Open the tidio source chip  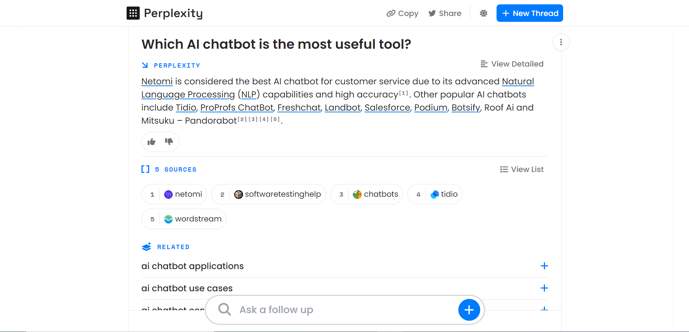435,194
